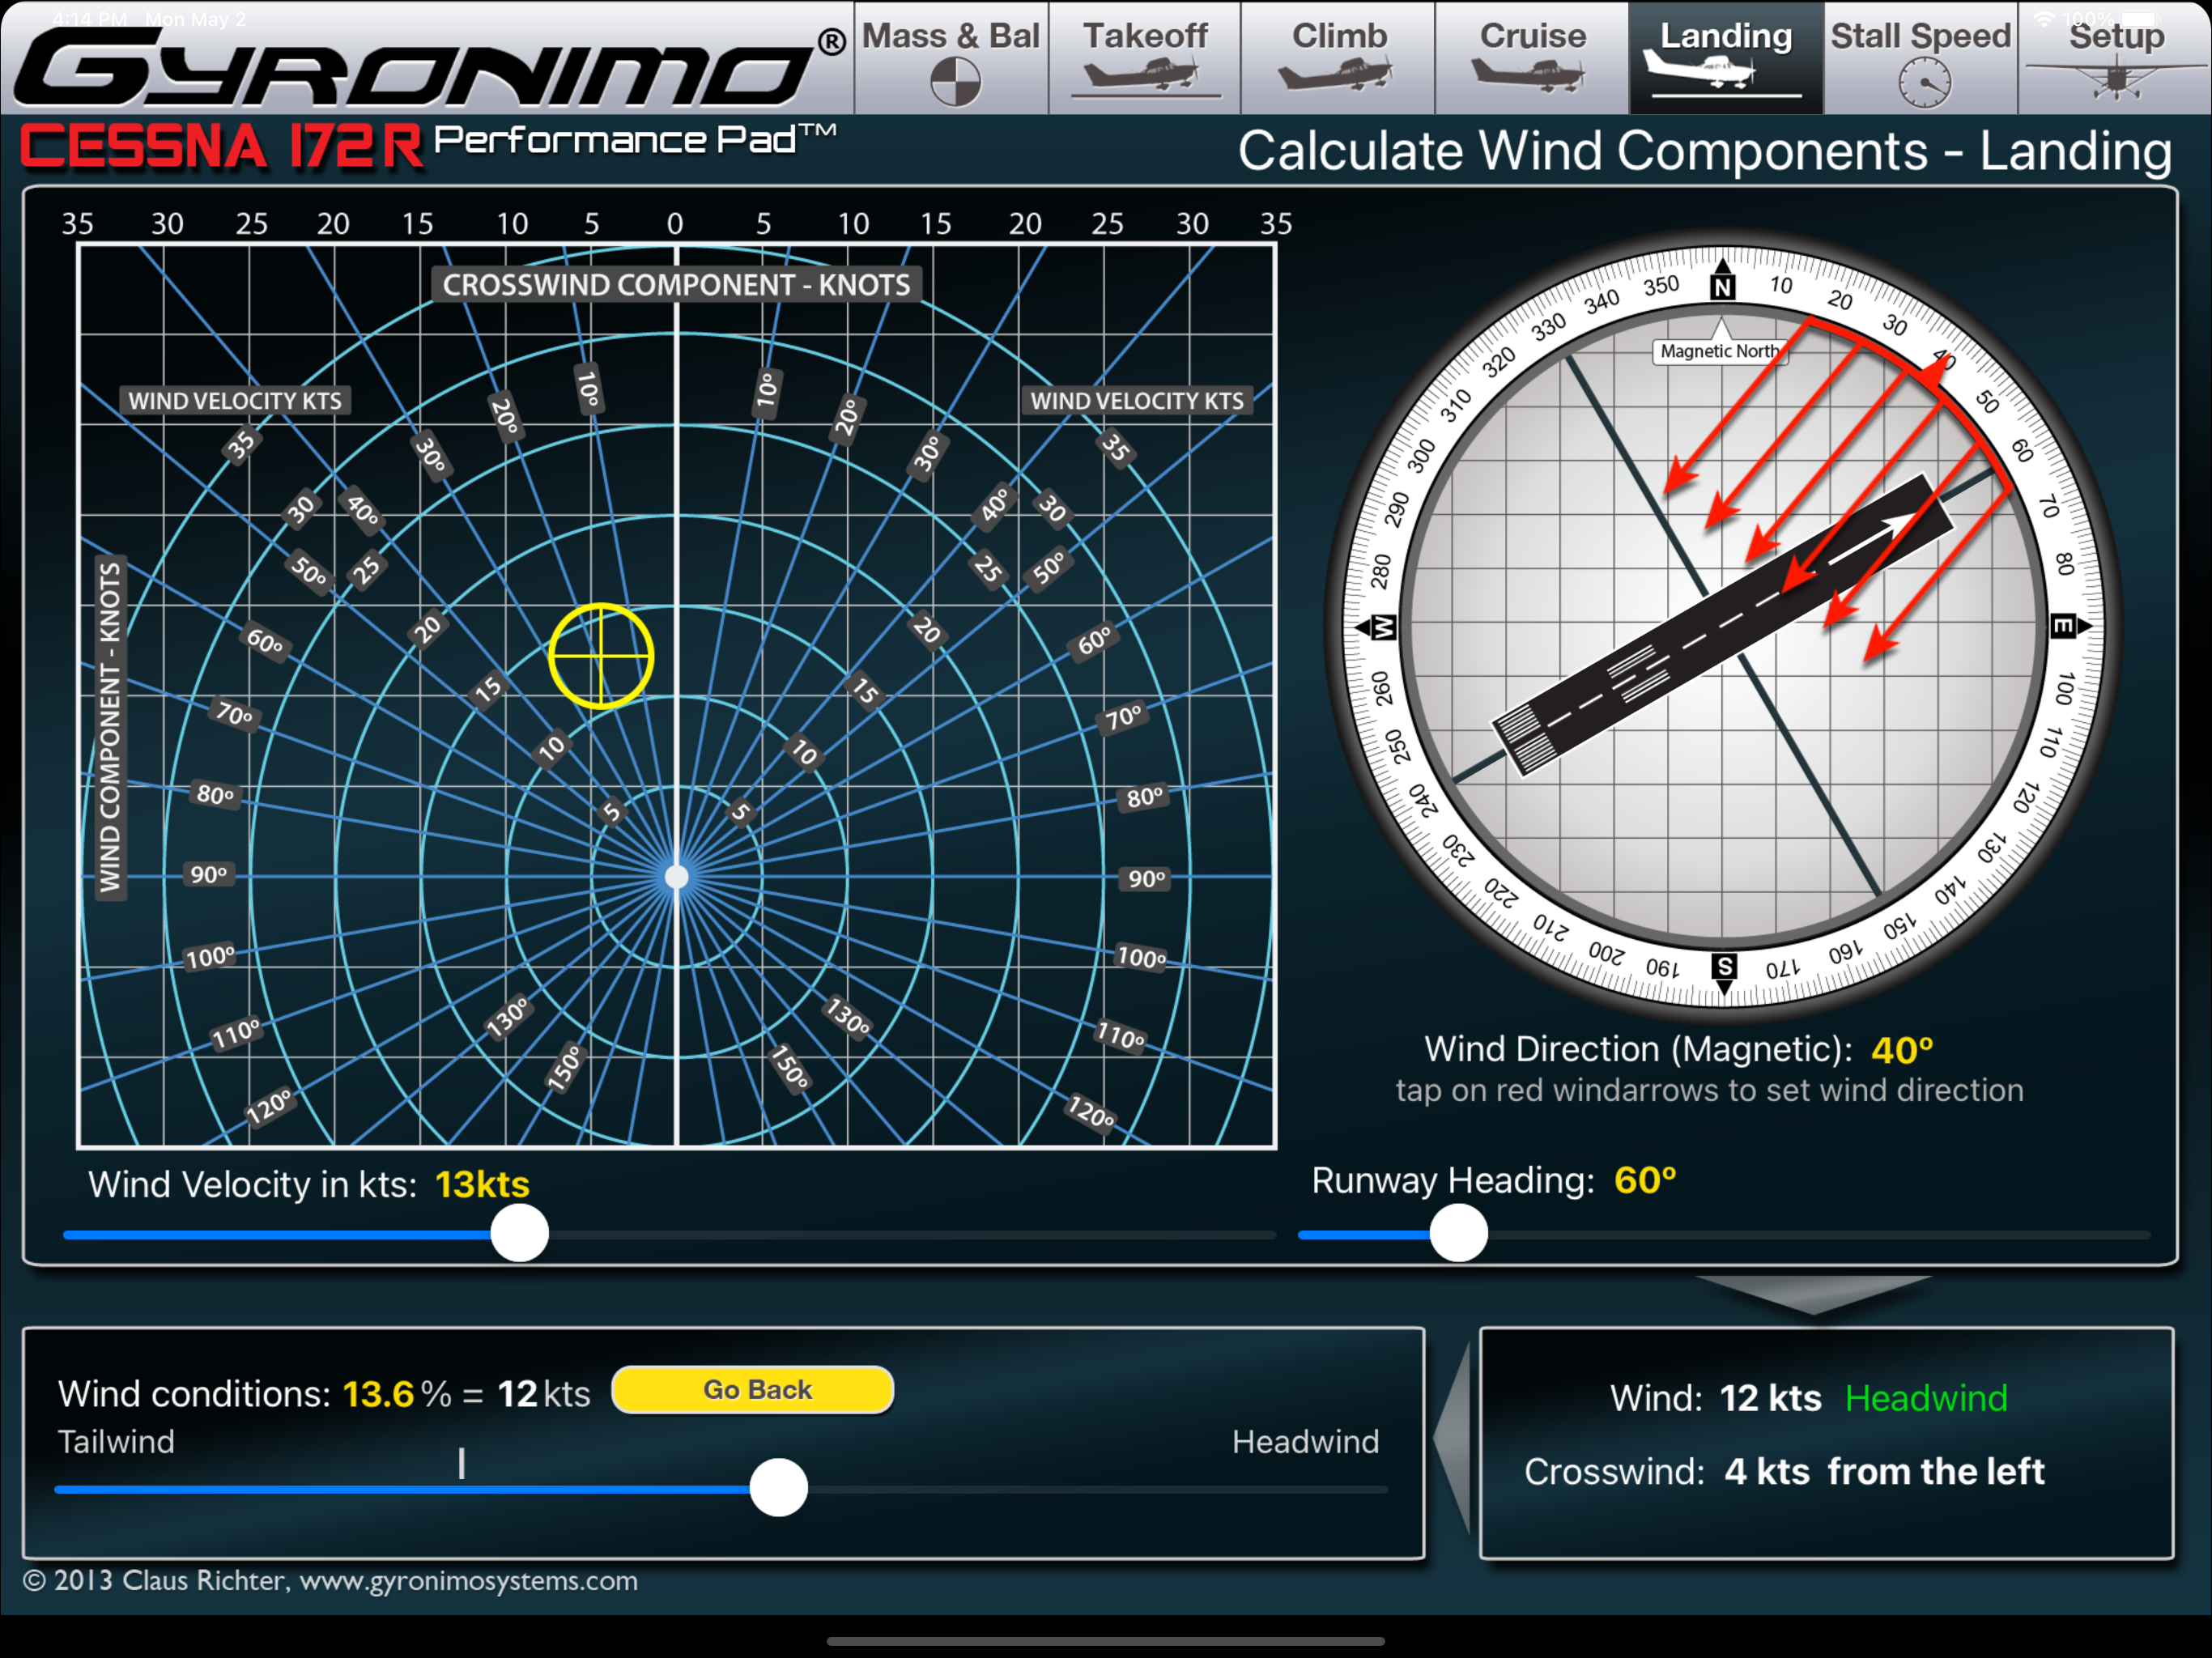
Task: Click the Cessna 172R title
Action: point(221,146)
